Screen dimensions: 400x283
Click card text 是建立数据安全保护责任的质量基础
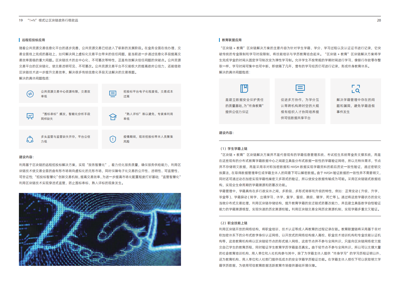[x=244, y=106]
